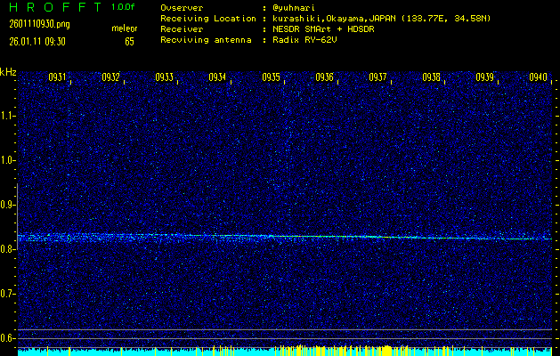This screenshot has height=356, width=560.
Task: Select the 1.0 kHz frequency label
Action: [x=9, y=160]
